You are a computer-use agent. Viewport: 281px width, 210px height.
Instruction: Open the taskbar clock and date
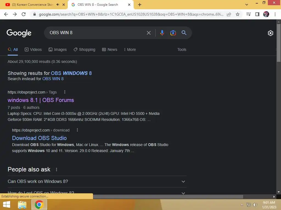269,205
